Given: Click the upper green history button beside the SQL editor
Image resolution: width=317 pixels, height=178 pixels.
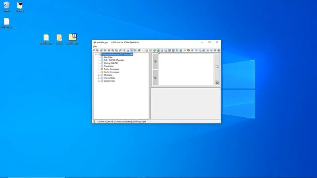Looking at the screenshot, I should [155, 61].
